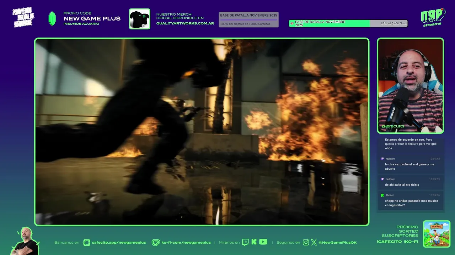Open cafecito.app/newgameplus link
This screenshot has height=255, width=455.
[x=119, y=243]
